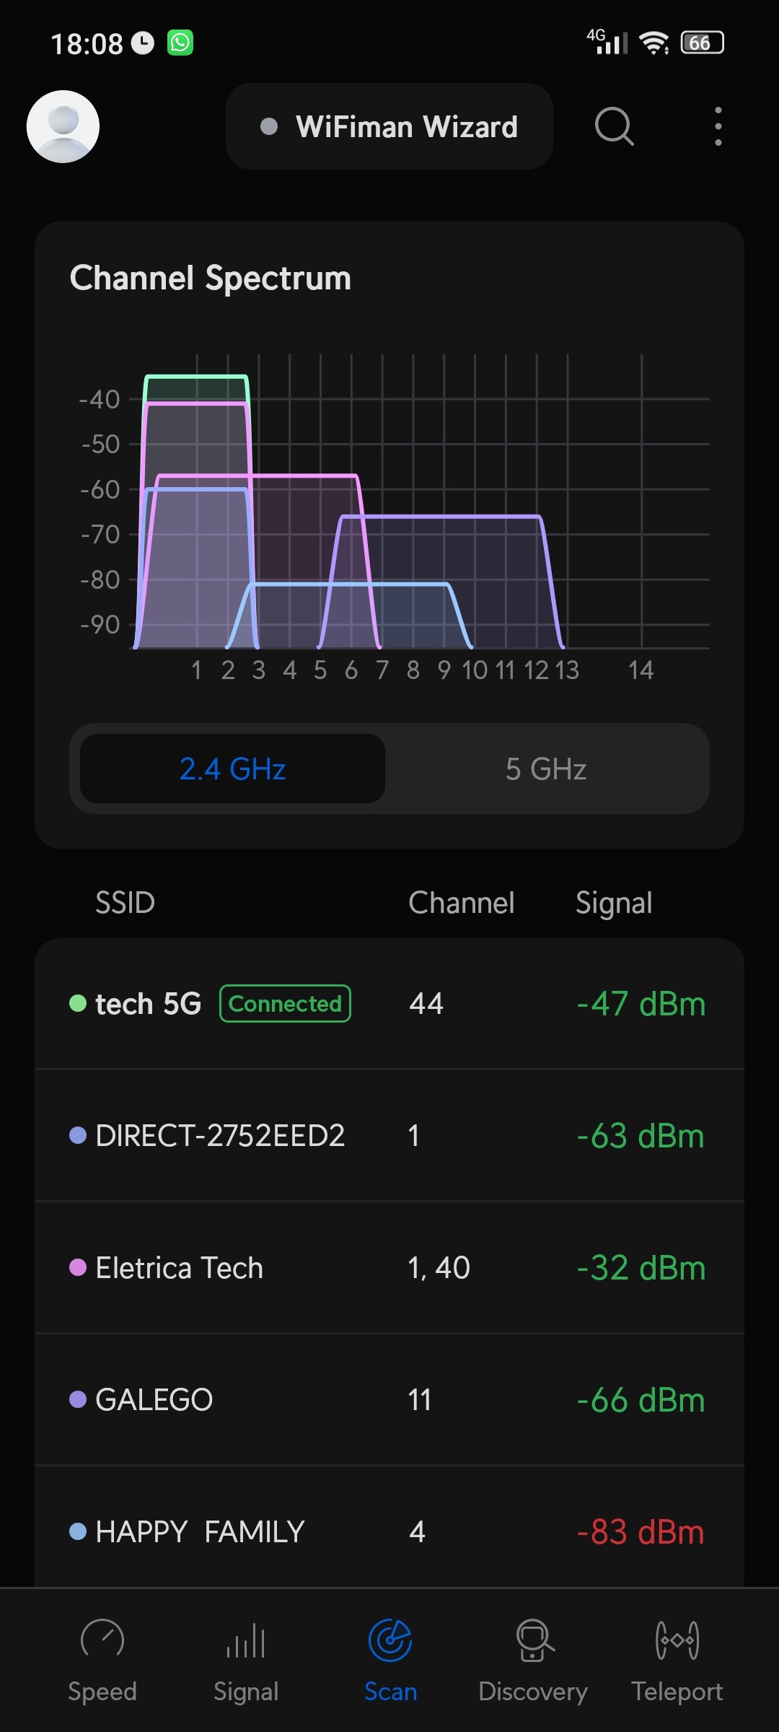Sort networks by Channel column header
The width and height of the screenshot is (779, 1732).
coord(461,903)
